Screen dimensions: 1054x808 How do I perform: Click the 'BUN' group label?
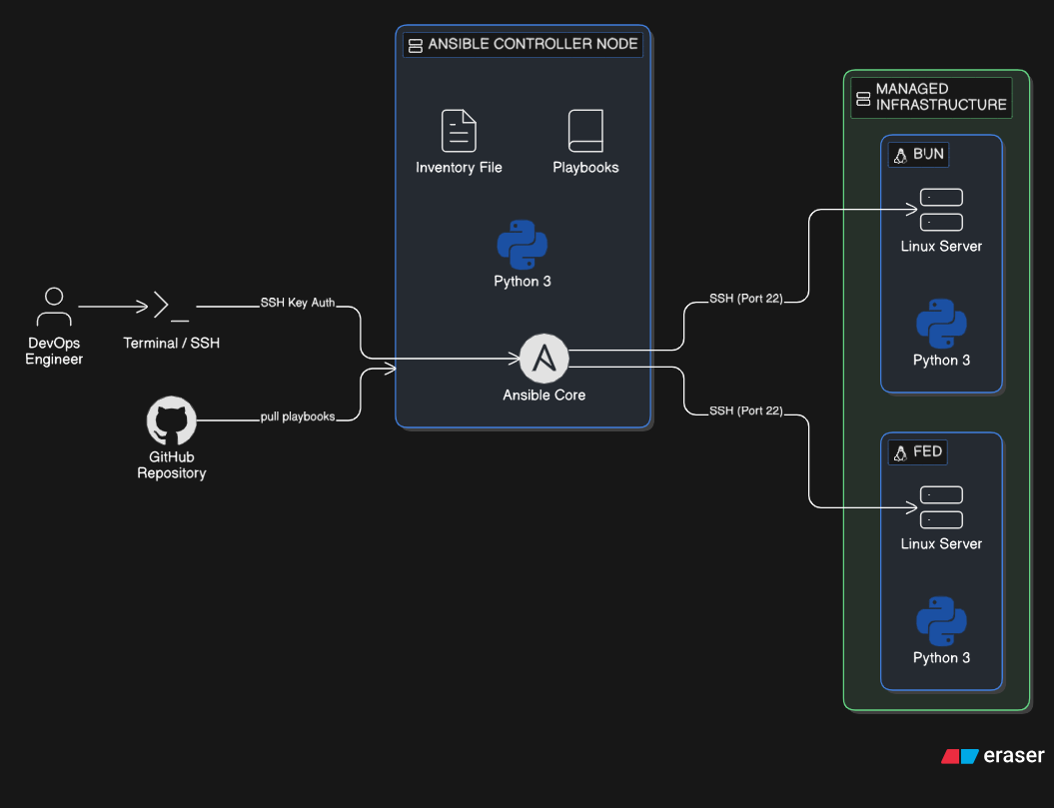[928, 154]
